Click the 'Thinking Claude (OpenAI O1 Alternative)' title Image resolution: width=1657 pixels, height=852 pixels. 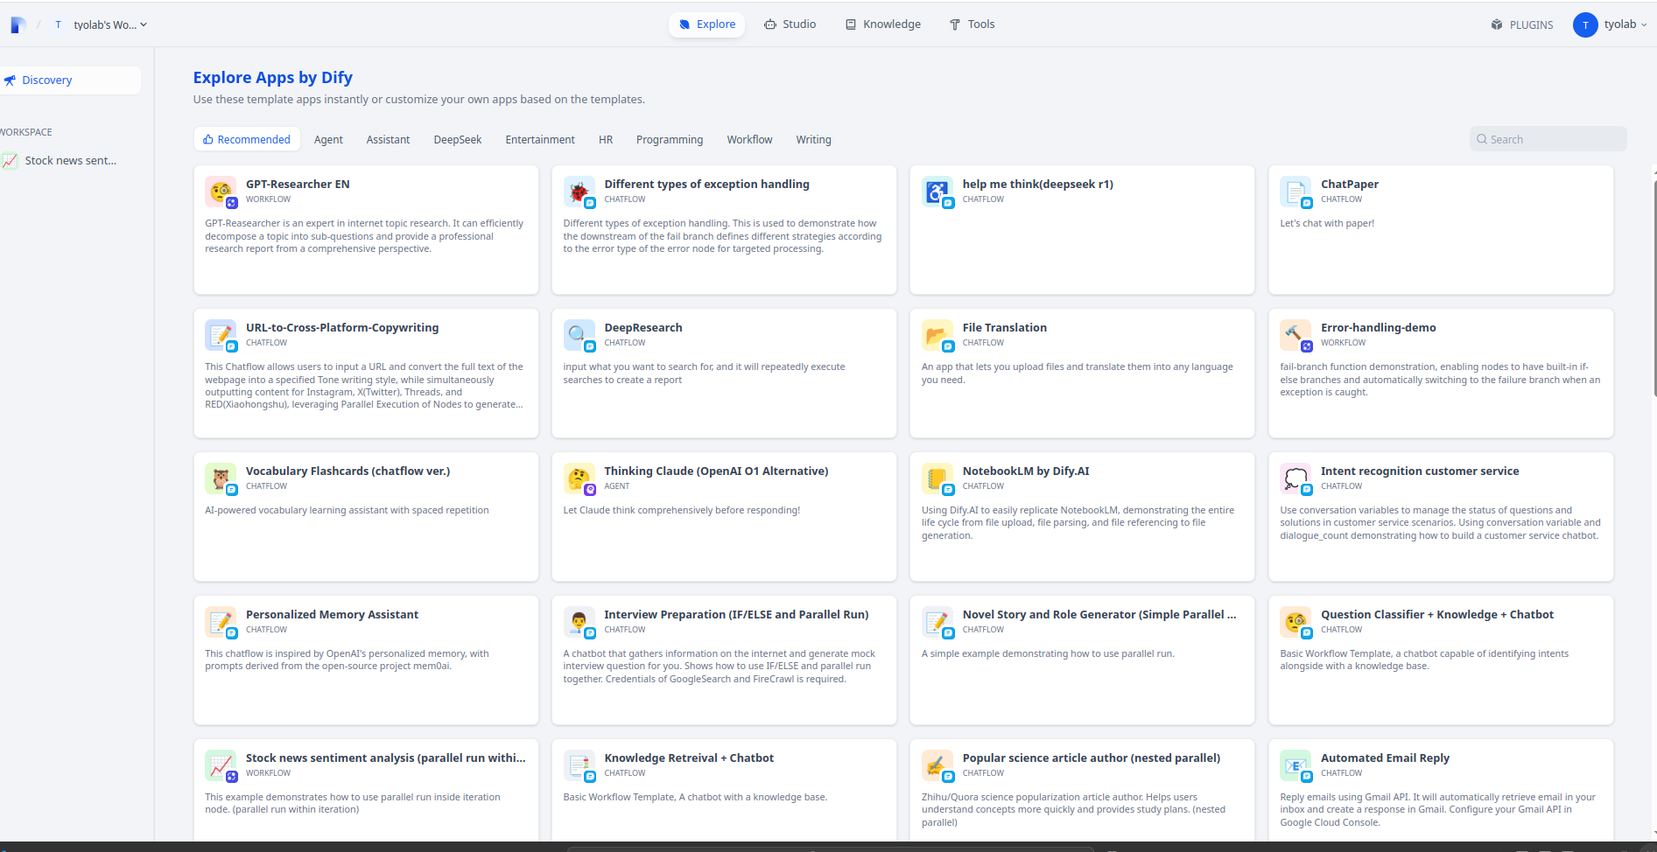(x=716, y=471)
